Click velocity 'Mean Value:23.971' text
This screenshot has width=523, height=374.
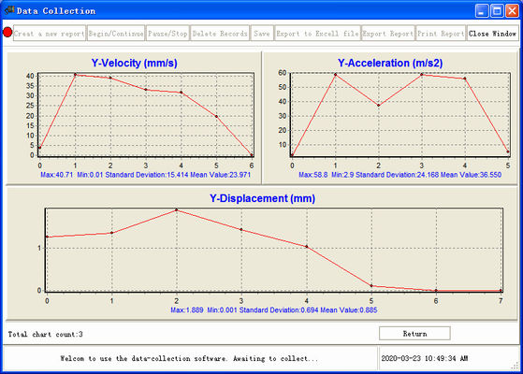(x=220, y=175)
